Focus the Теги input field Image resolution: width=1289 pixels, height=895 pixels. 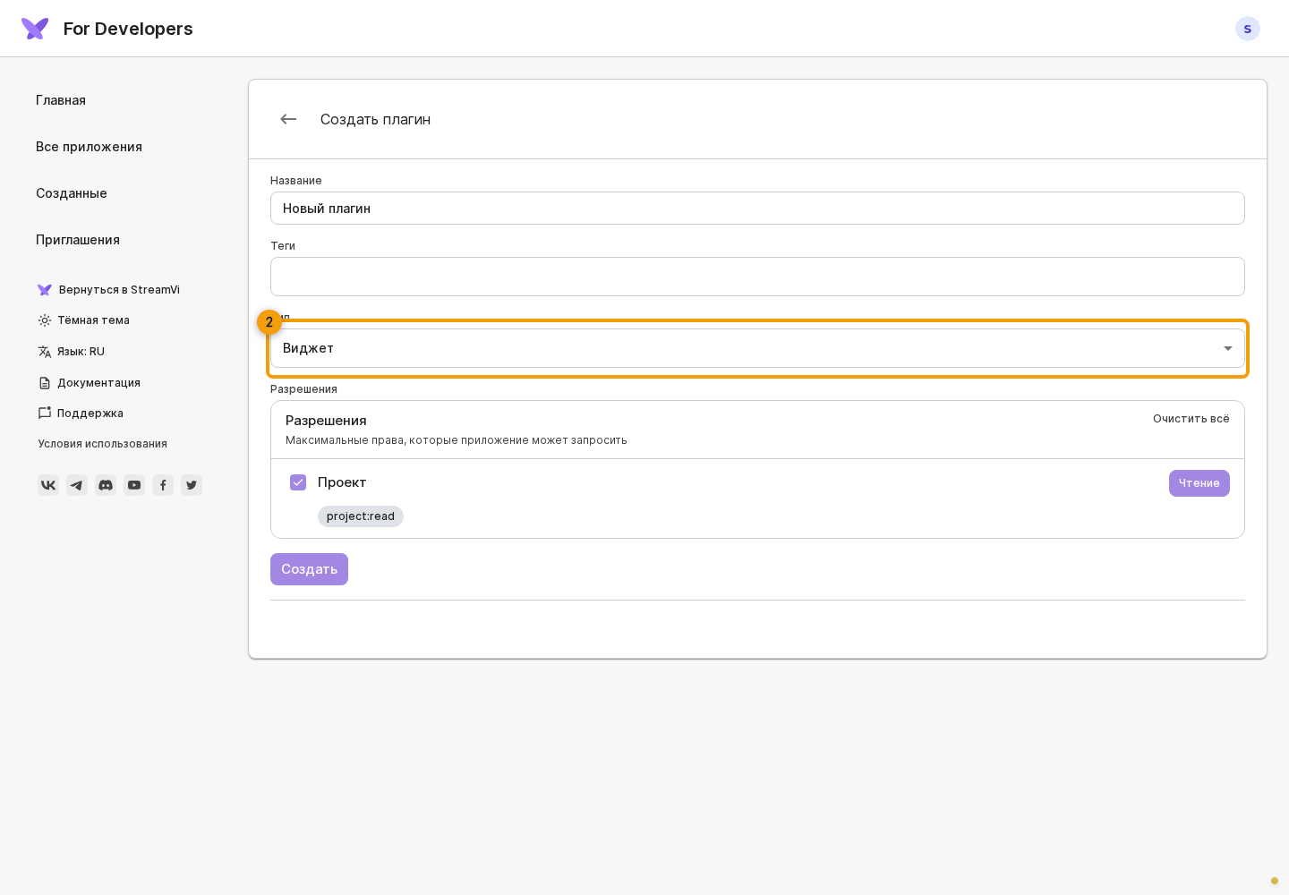point(757,277)
